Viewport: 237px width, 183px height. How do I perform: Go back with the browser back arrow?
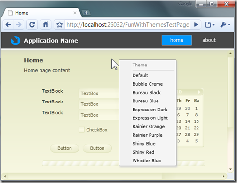click(8, 25)
